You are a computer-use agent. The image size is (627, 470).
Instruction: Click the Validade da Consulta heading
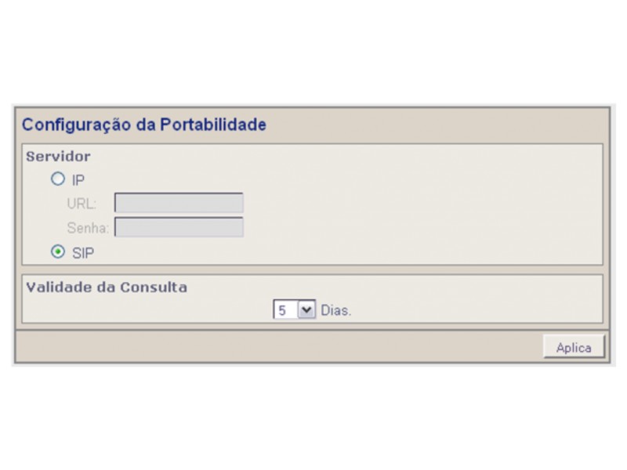(x=107, y=287)
